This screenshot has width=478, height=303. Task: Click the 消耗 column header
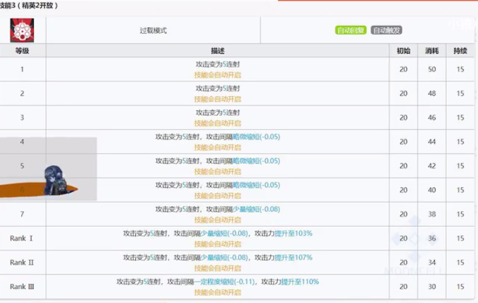click(x=432, y=51)
